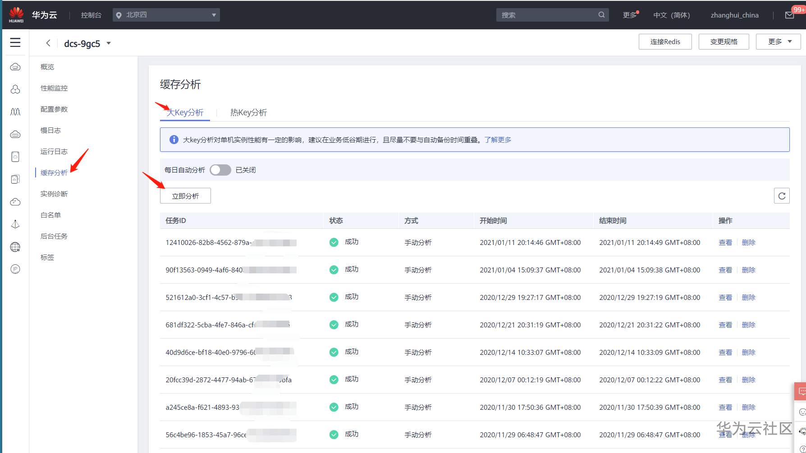Open the 更多 dropdown button at top right
The image size is (806, 453).
tap(778, 42)
